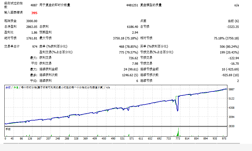Select relative drawdown 75.18% (3750.18)

[226, 38]
